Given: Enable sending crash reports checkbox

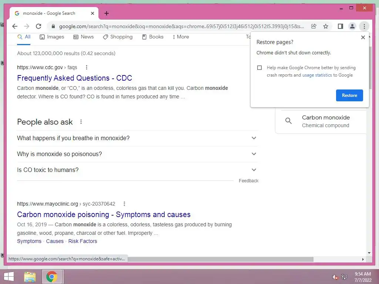Looking at the screenshot, I should [x=259, y=68].
